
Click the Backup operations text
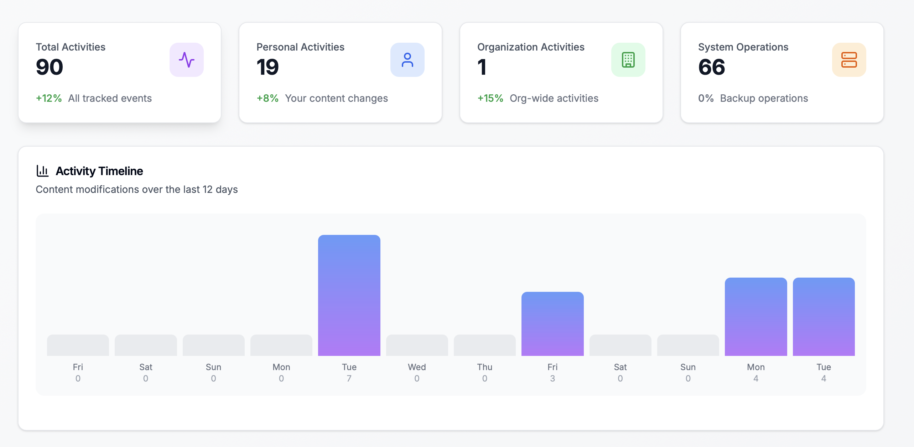point(764,98)
